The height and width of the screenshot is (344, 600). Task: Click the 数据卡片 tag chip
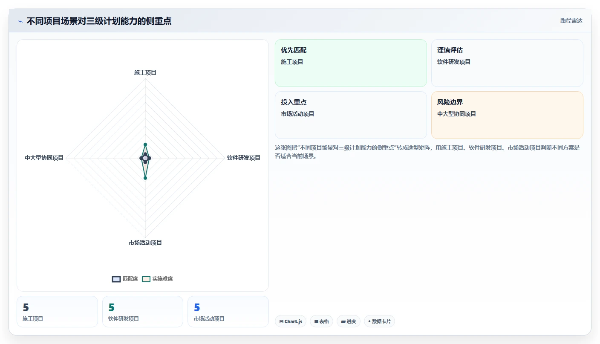point(379,321)
